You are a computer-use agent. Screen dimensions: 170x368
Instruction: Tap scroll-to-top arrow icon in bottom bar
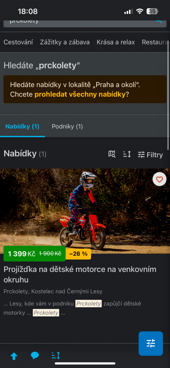[14, 356]
